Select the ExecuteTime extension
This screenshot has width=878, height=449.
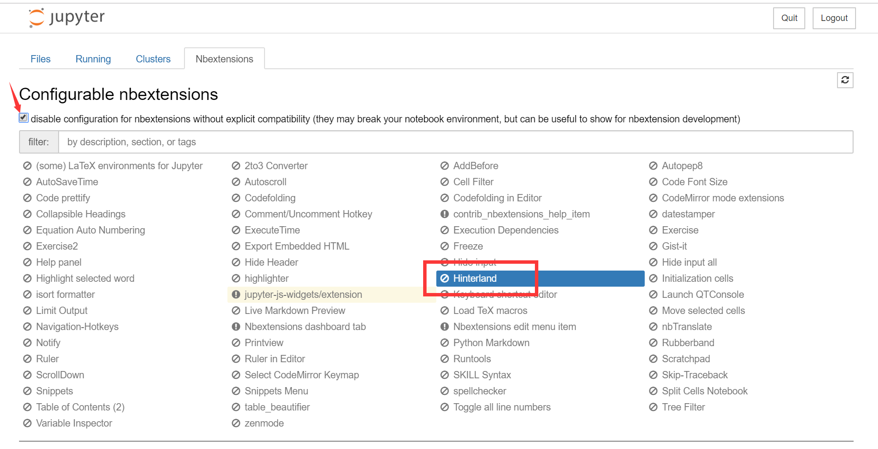[x=272, y=230]
